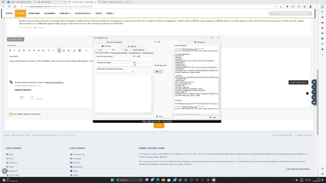Click the Valor input field

point(142,65)
